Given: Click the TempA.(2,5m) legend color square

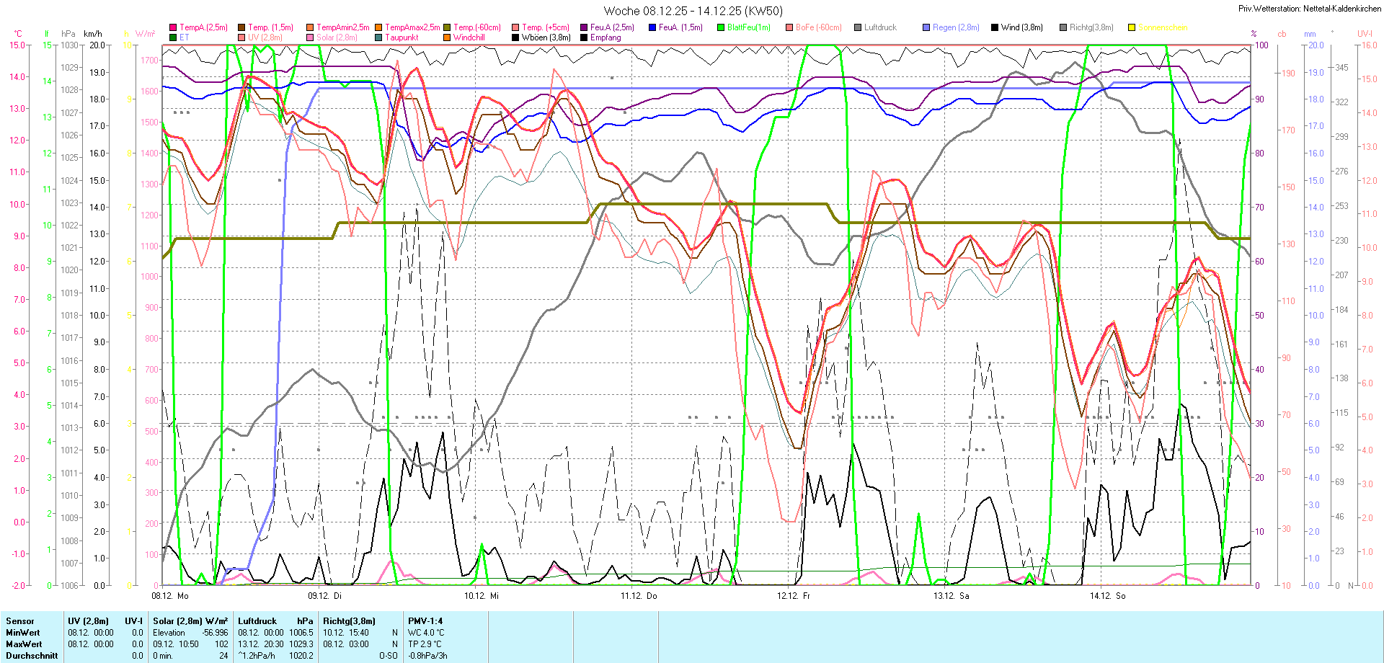Looking at the screenshot, I should (173, 27).
